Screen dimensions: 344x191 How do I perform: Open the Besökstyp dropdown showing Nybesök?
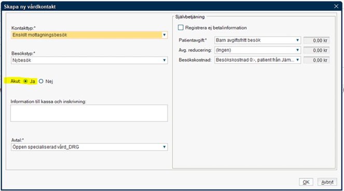[x=89, y=61]
